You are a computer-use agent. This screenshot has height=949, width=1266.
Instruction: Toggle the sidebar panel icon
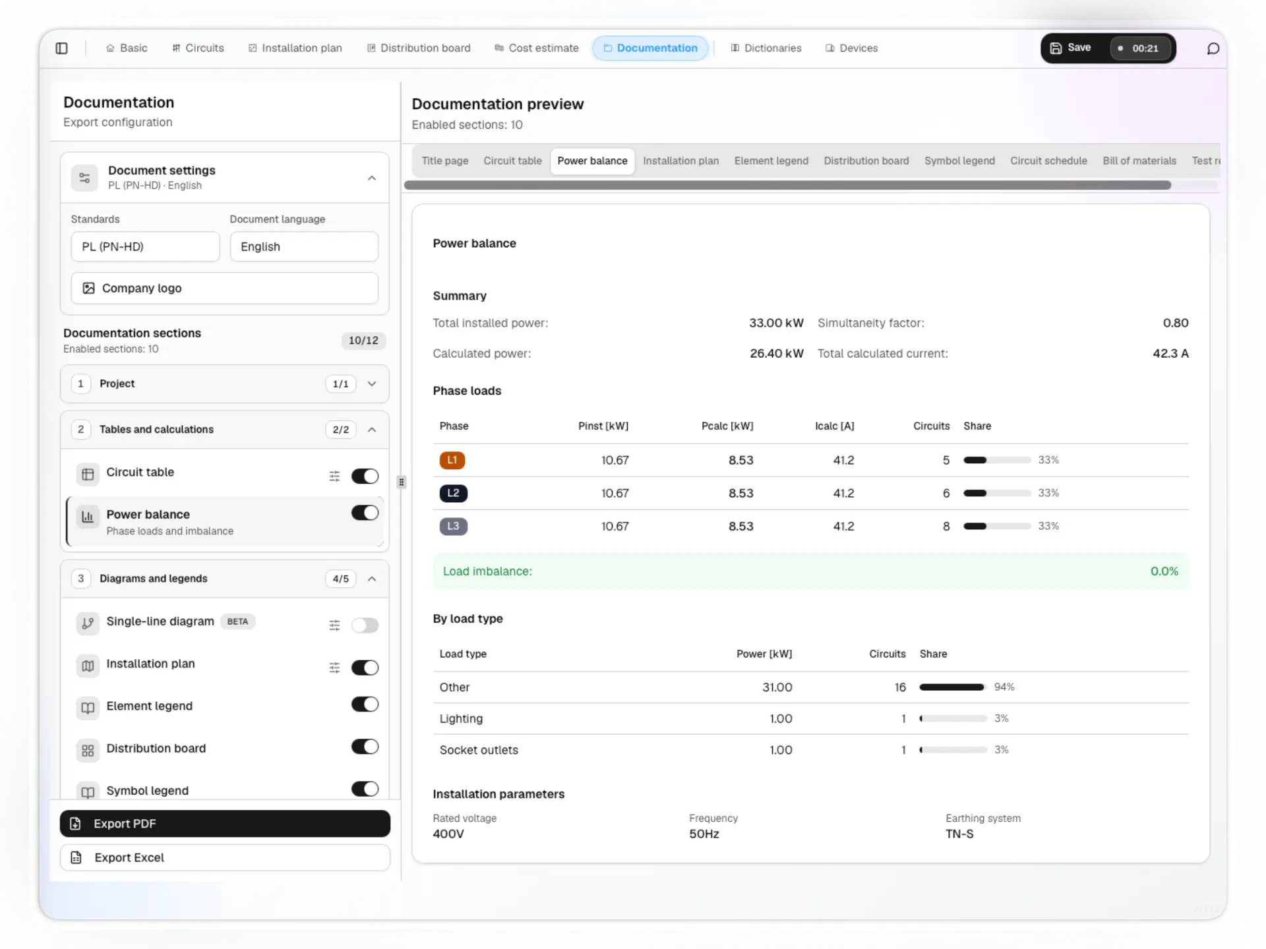pos(61,48)
